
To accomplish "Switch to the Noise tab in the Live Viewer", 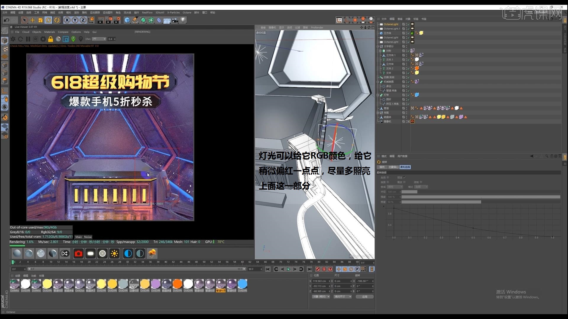I will [88, 237].
